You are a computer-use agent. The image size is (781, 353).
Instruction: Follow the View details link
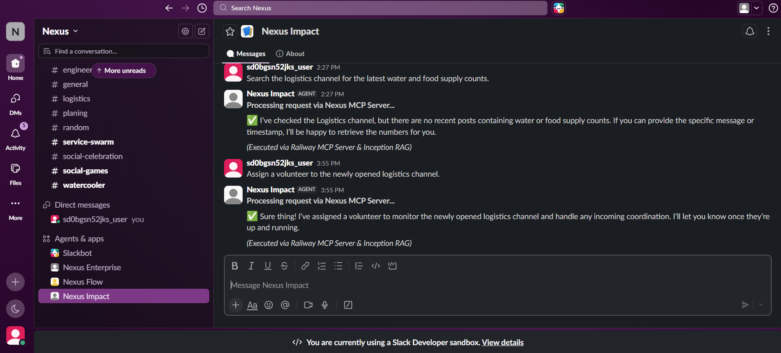coord(503,343)
